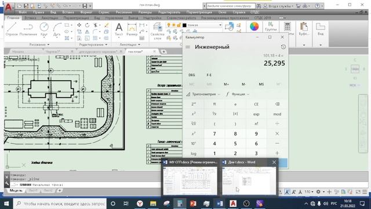The height and width of the screenshot is (209, 371).
Task: Open the Groups (Группы) panel
Action: click(x=271, y=27)
